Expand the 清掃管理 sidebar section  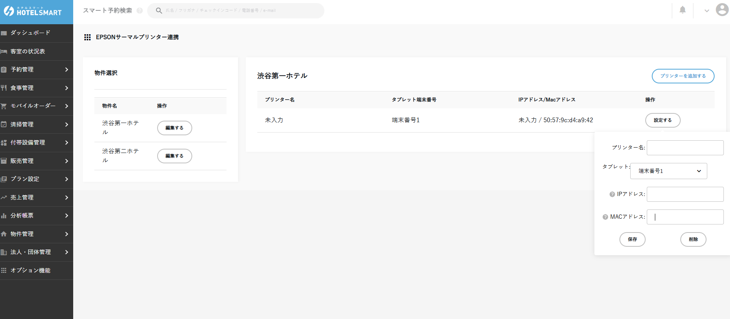tap(37, 125)
